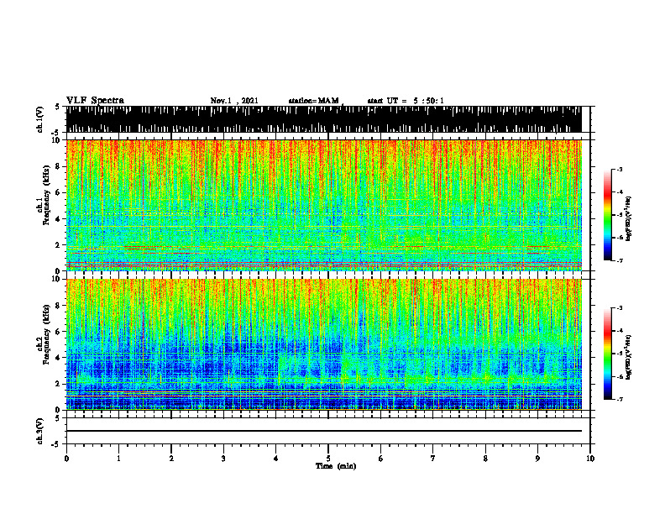The image size is (665, 514).
Task: Click the flat ch.3 voltage trace line
Action: click(323, 431)
